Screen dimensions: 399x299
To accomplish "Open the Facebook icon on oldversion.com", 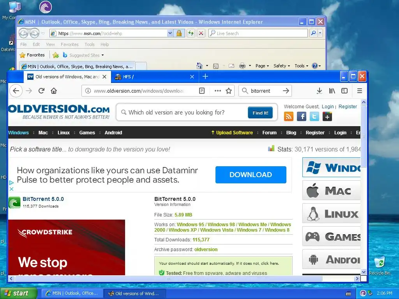I will (x=302, y=116).
